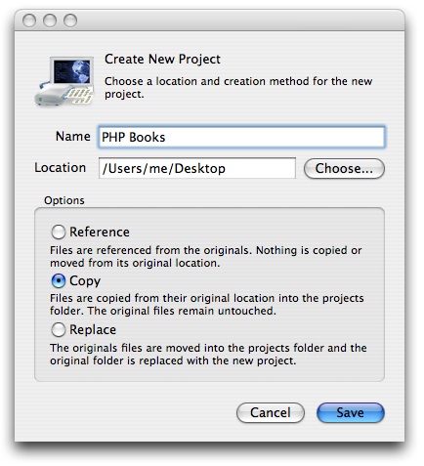Screen dimensions: 424x466
Task: Click the computer project icon
Action: (x=64, y=81)
